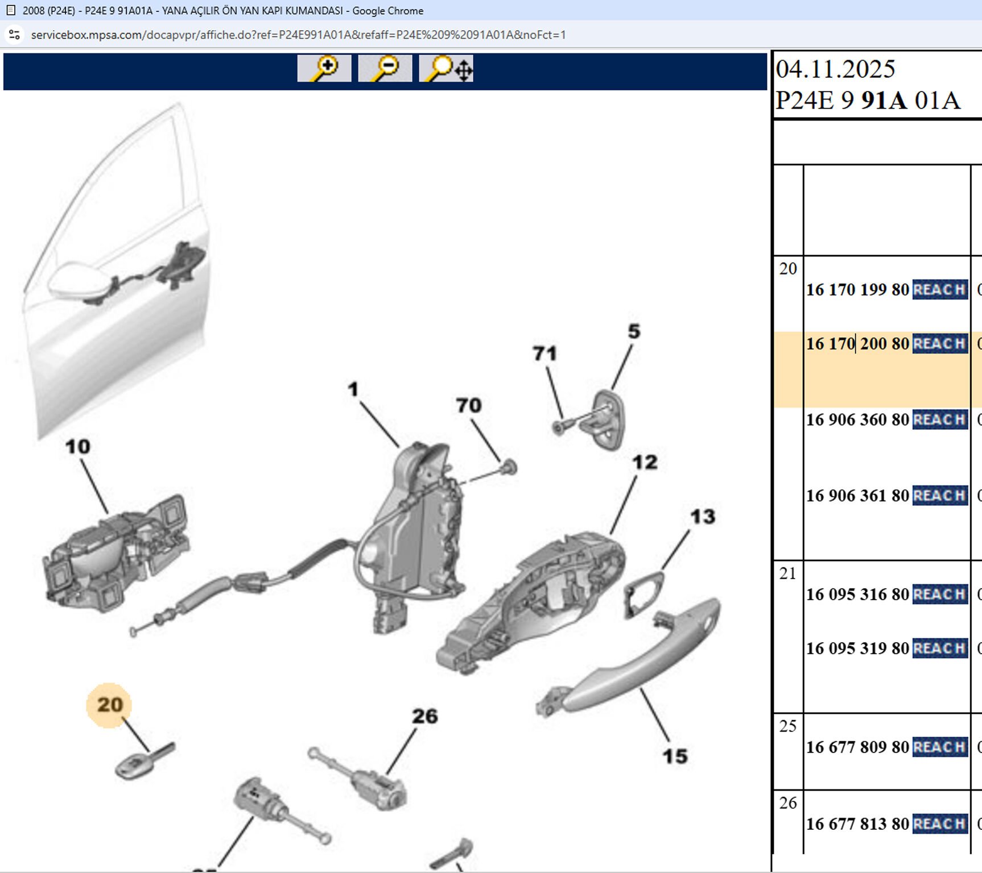Click the zoom out magnifier icon
This screenshot has height=873, width=982.
click(x=385, y=69)
